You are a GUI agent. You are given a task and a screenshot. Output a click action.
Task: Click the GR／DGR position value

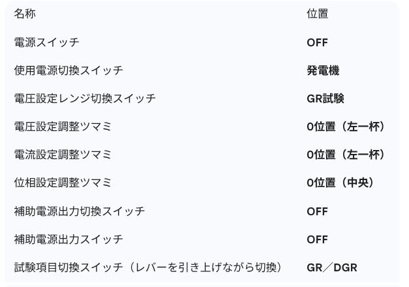[x=332, y=267]
